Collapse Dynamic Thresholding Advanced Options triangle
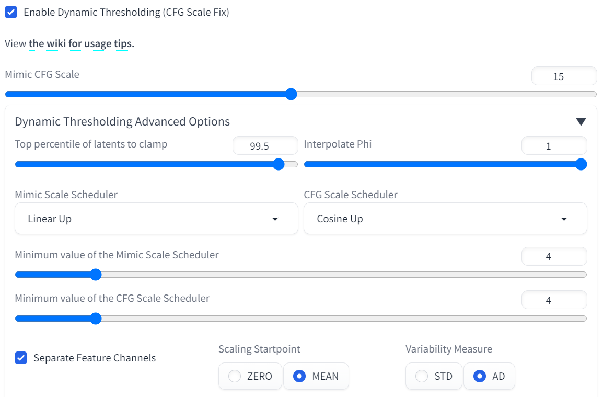 pyautogui.click(x=581, y=122)
